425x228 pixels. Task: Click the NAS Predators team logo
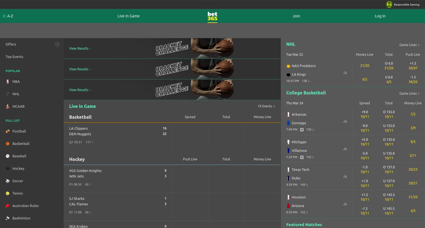(288, 66)
